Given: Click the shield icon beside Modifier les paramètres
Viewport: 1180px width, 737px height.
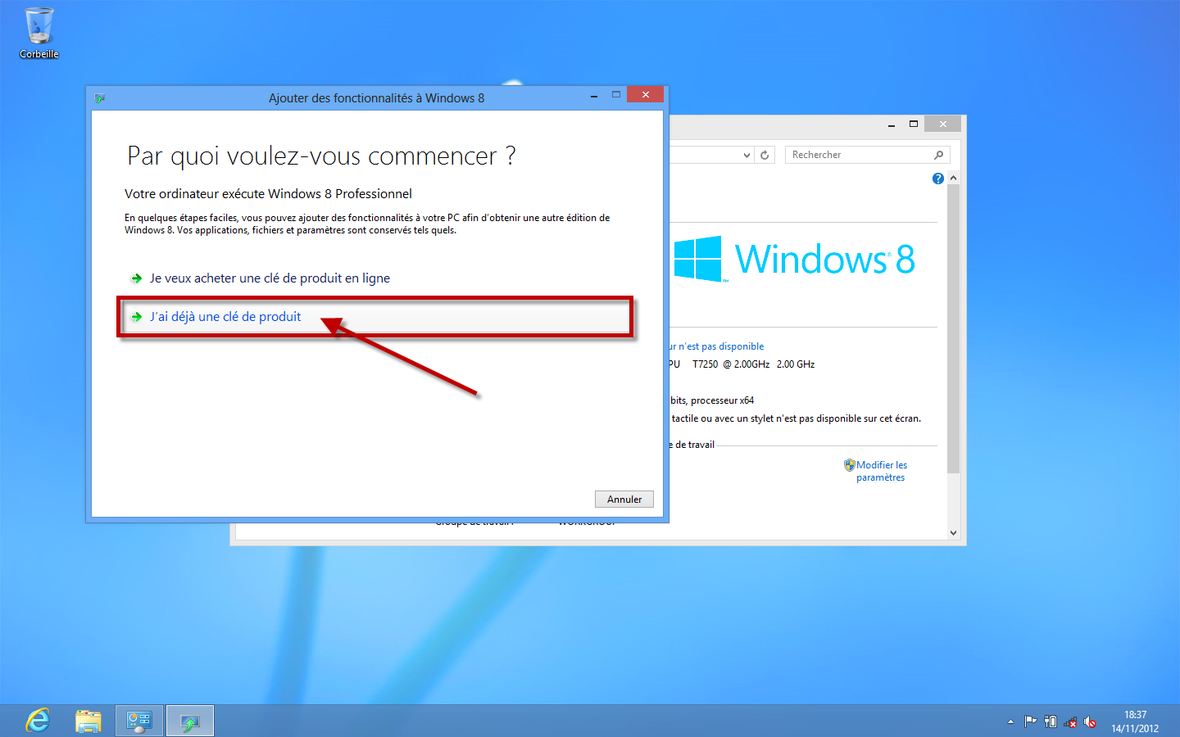Looking at the screenshot, I should (x=850, y=465).
